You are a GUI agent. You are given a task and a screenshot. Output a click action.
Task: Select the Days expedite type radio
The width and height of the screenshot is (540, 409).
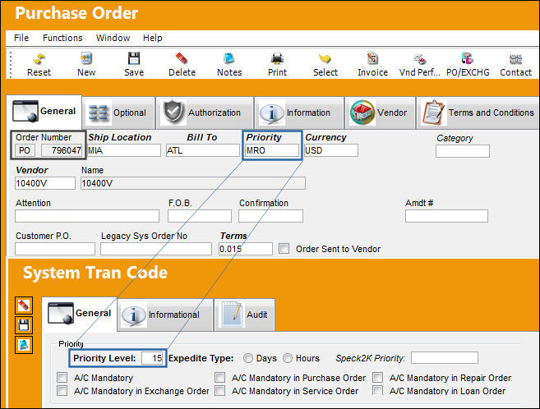pyautogui.click(x=248, y=358)
